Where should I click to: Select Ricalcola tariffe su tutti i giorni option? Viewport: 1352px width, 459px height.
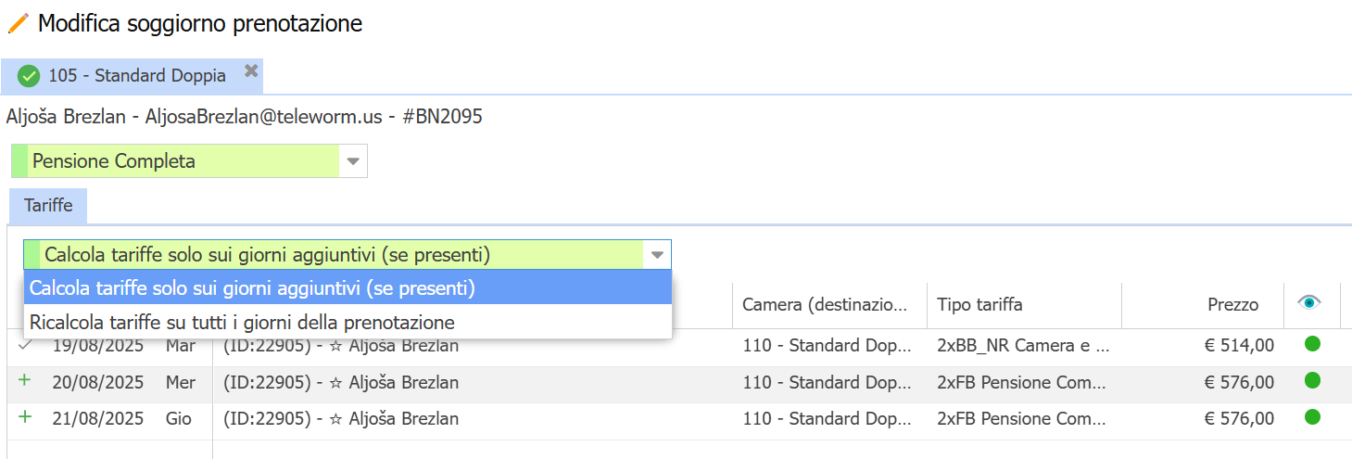point(242,323)
